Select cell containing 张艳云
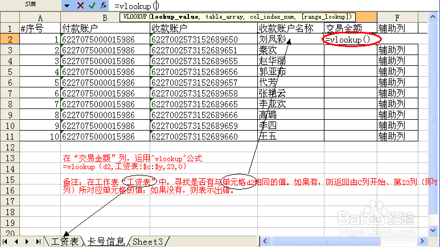 pos(291,93)
